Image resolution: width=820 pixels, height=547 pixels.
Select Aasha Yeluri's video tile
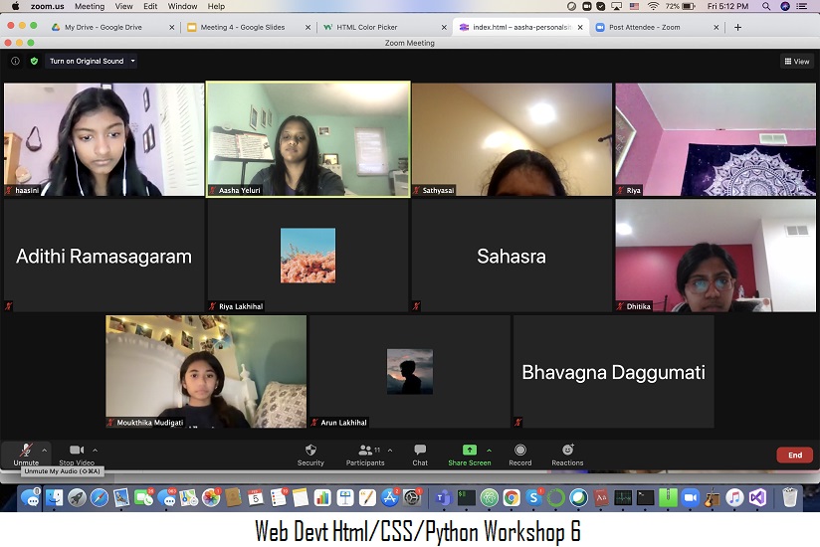(x=308, y=139)
